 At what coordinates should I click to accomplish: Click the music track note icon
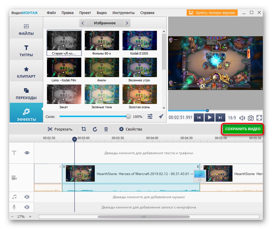(x=14, y=197)
